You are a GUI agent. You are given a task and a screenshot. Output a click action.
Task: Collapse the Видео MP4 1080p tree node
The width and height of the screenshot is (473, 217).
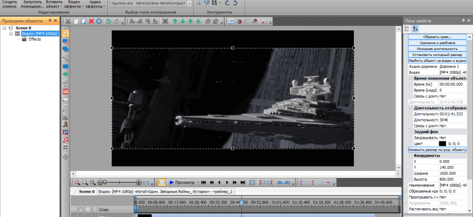pyautogui.click(x=11, y=34)
